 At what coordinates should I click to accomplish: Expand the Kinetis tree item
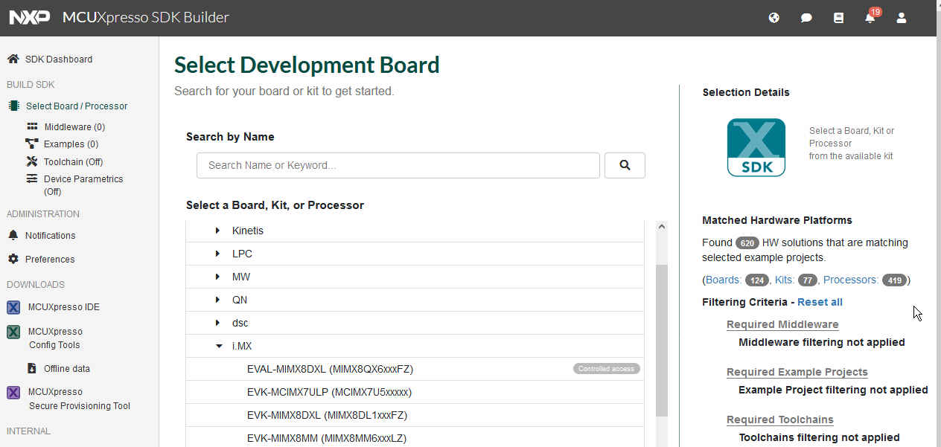217,231
